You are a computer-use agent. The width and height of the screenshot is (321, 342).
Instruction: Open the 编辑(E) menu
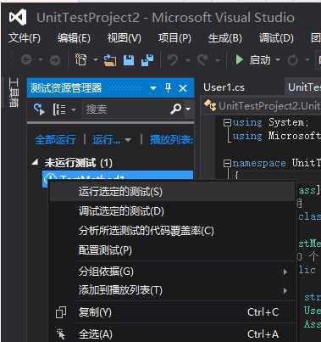pos(74,38)
